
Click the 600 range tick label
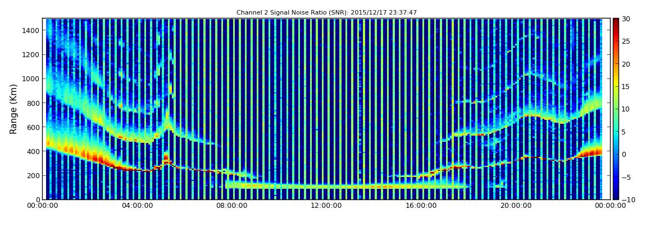point(33,127)
